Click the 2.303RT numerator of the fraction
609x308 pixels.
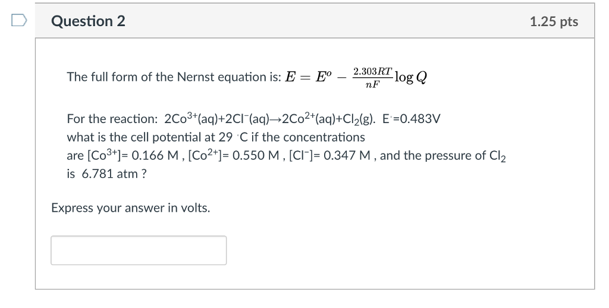point(372,71)
